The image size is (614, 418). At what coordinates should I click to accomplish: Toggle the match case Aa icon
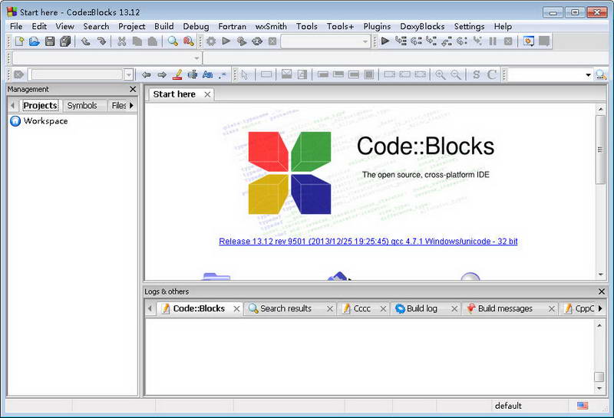pyautogui.click(x=208, y=74)
